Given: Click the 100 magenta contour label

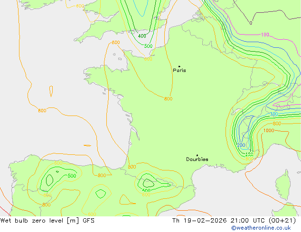Looking at the screenshot, I should coord(265,35).
